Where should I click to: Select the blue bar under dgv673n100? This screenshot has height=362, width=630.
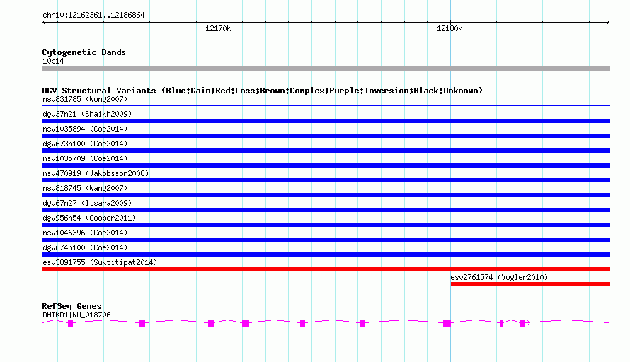click(x=326, y=151)
